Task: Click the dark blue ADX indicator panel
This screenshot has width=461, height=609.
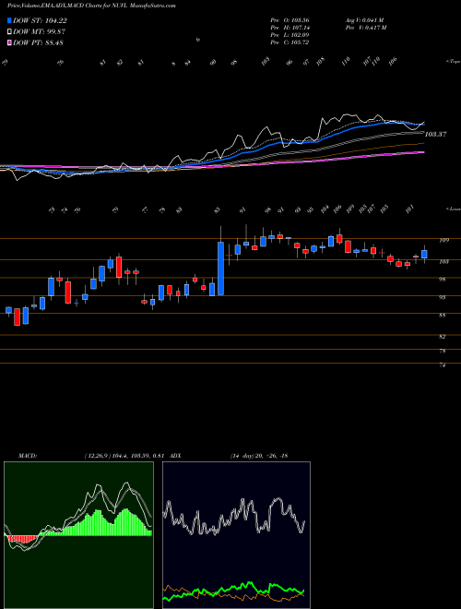Action: click(236, 535)
